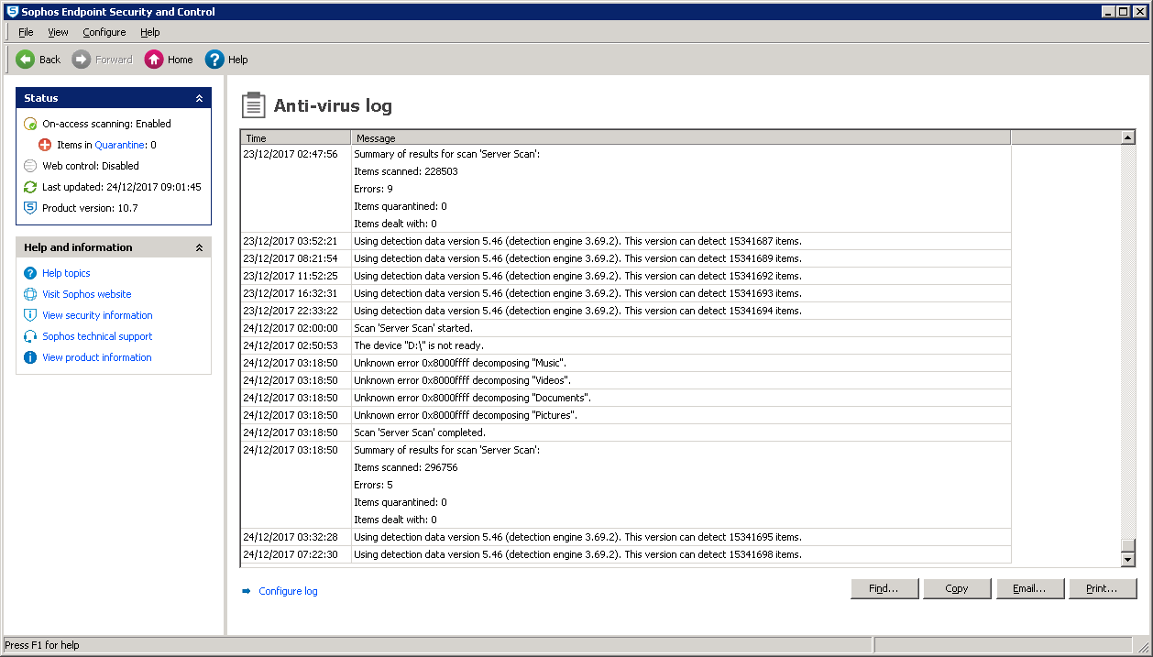Select the error row decomposing "Pictures"
This screenshot has height=657, width=1153.
click(x=626, y=415)
